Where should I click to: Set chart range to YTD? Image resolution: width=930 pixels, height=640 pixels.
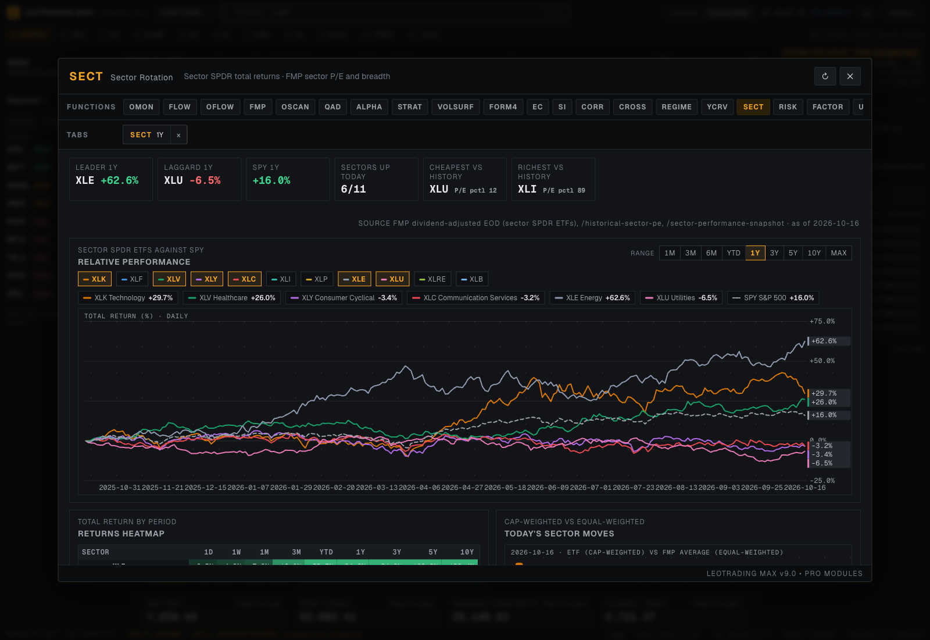click(x=734, y=253)
